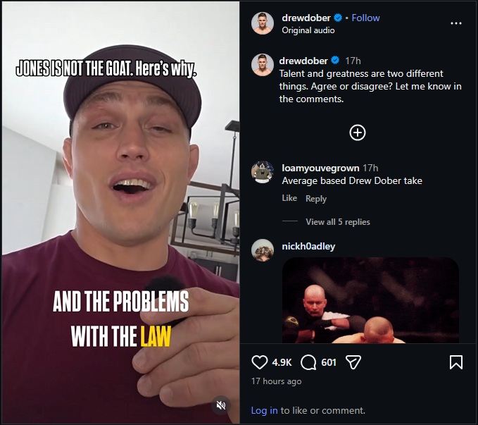Save the post with the bookmark icon
The height and width of the screenshot is (425, 478).
[x=456, y=362]
